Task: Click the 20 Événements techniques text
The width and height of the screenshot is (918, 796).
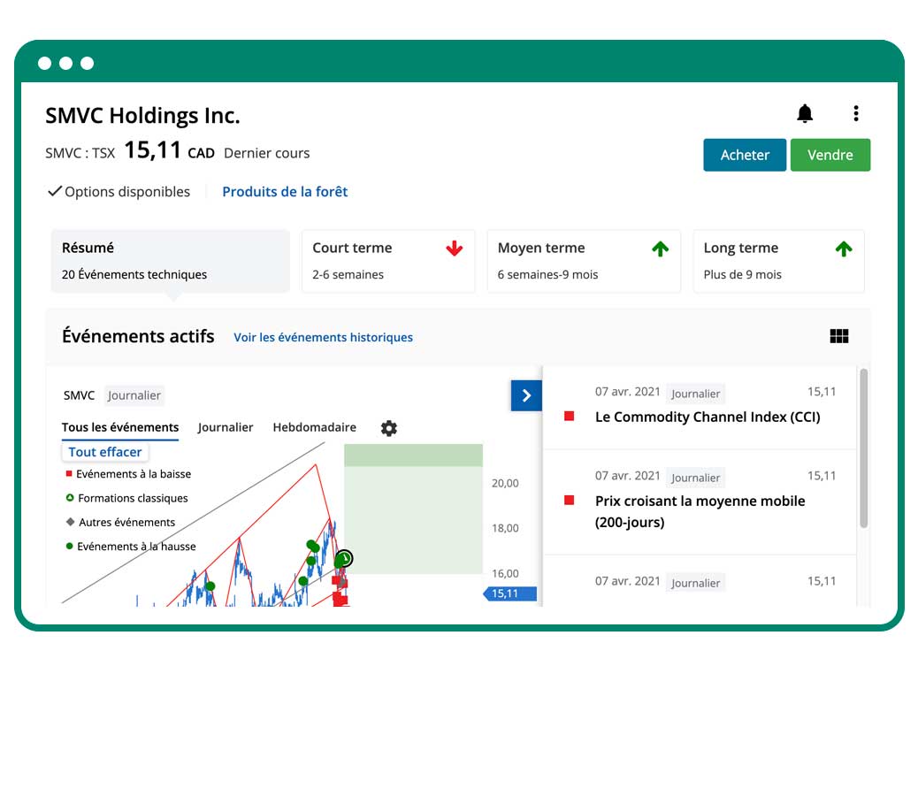Action: (x=134, y=274)
